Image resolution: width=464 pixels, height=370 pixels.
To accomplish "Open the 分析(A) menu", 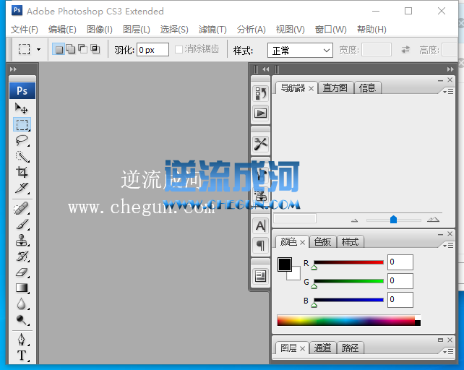I will 252,30.
